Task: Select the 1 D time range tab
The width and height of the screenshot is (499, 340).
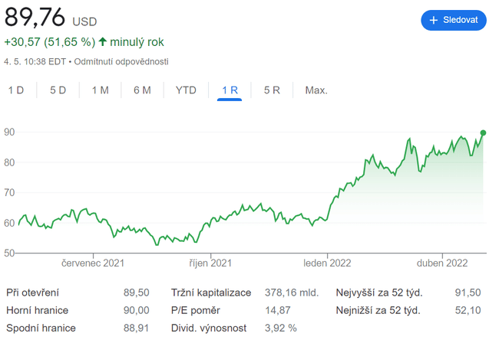Action: [x=16, y=90]
